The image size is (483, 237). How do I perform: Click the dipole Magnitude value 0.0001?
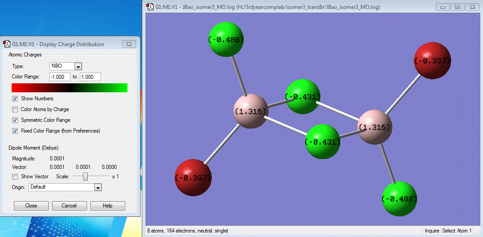[57, 159]
